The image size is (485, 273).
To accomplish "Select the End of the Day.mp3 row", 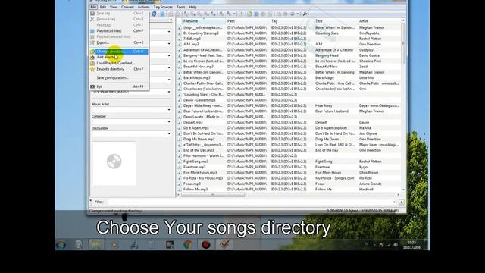I will 289,150.
